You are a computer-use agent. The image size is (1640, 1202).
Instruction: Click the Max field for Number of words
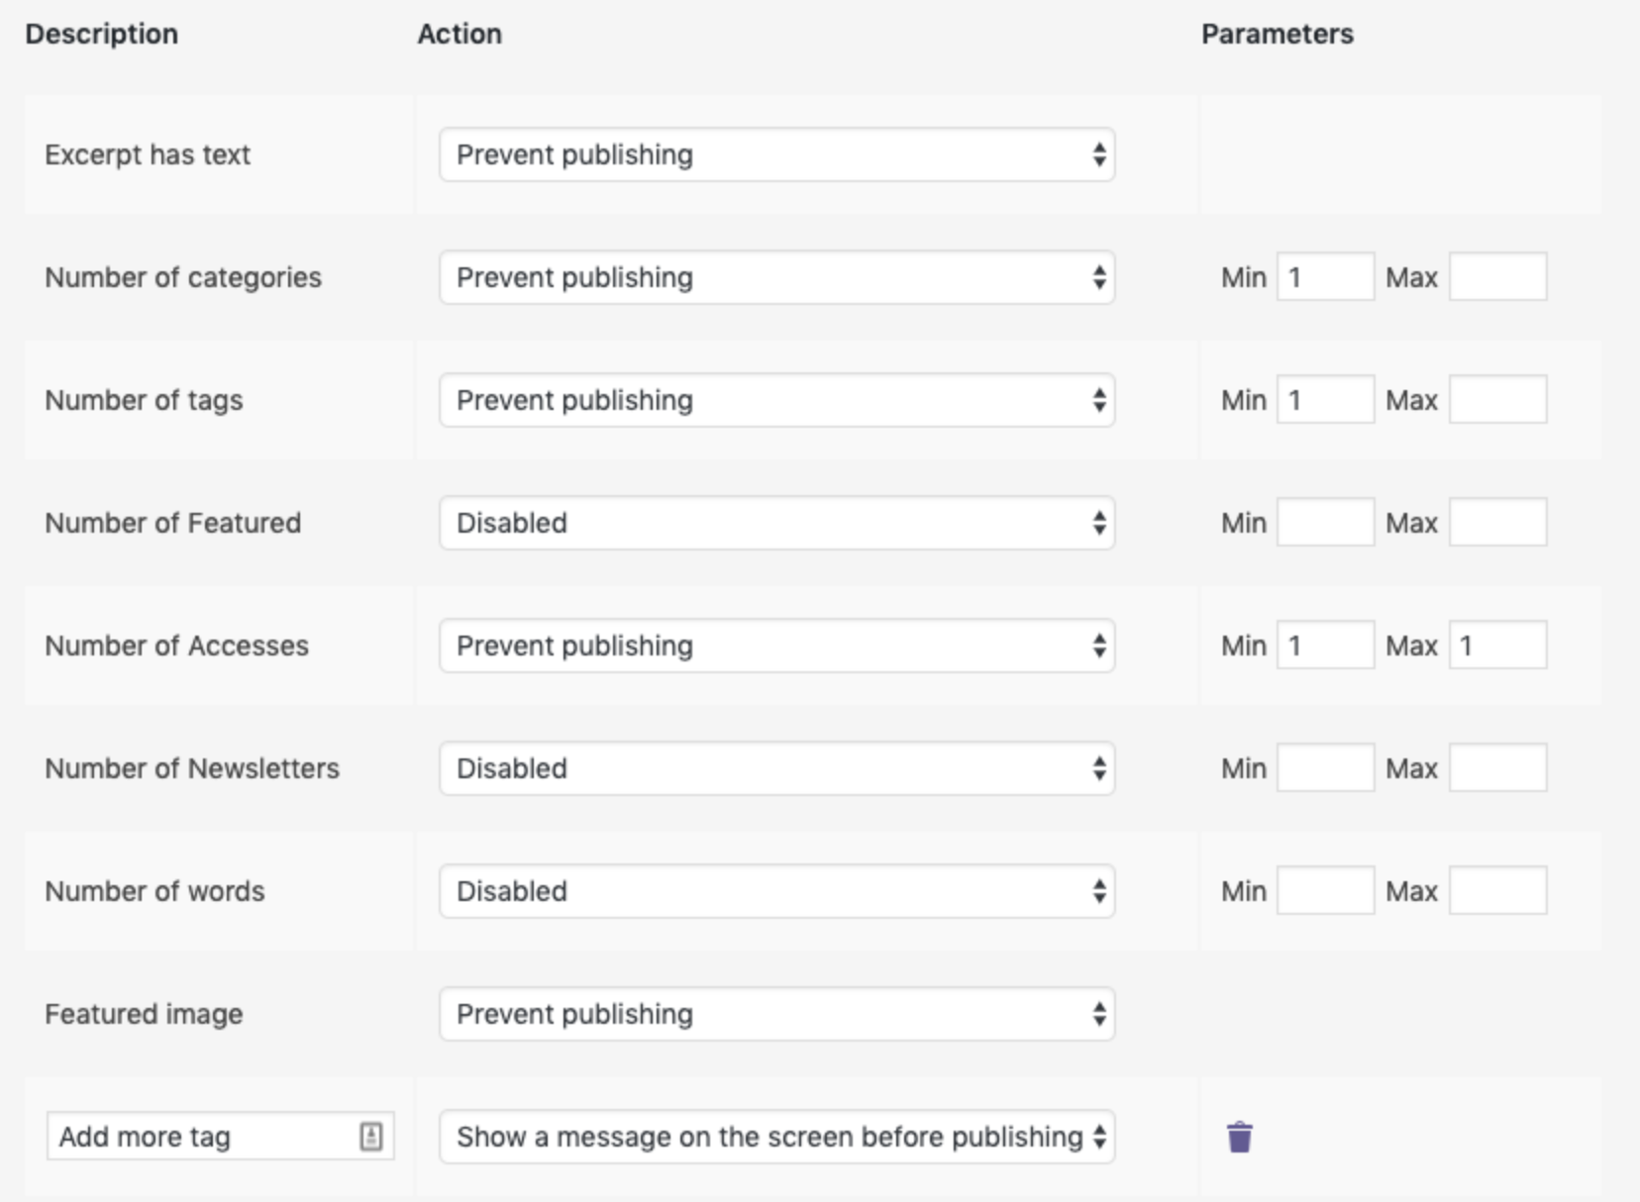(x=1498, y=891)
